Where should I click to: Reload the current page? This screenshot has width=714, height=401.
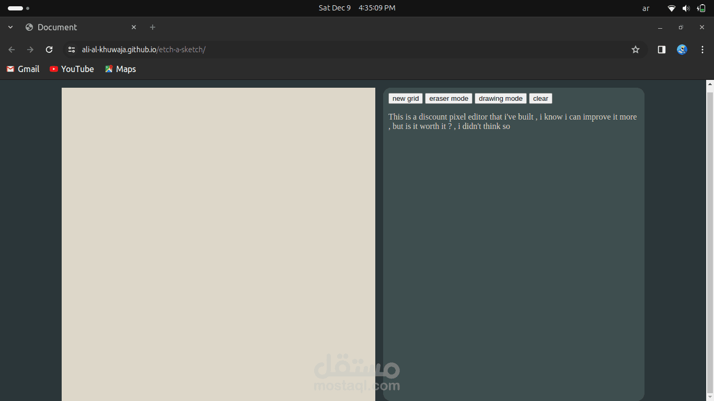49,50
